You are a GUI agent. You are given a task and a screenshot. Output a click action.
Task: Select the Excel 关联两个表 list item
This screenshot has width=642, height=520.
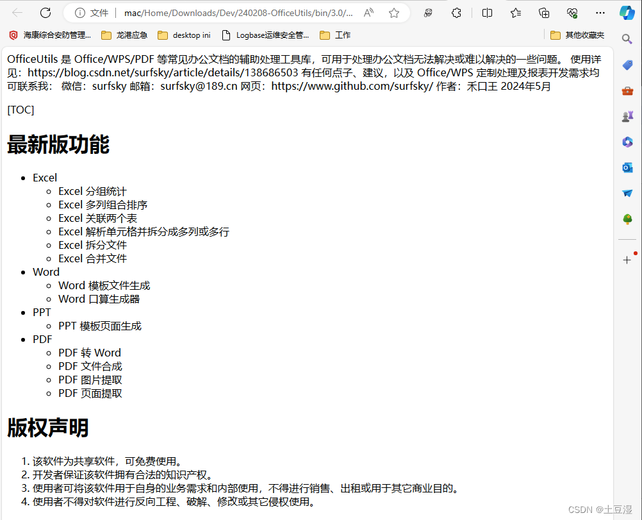(97, 219)
